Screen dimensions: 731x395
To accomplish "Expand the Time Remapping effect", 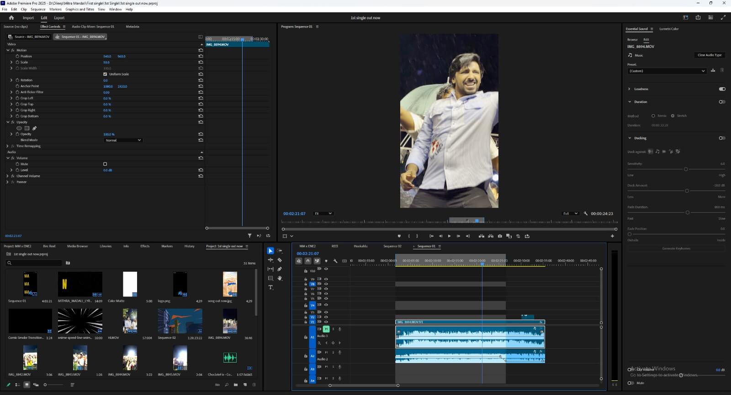I will 8,146.
